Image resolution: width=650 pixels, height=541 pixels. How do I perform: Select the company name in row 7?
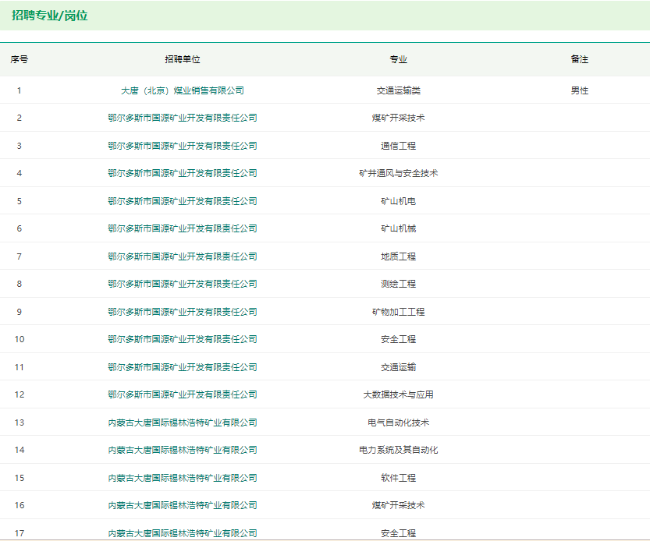(x=183, y=256)
